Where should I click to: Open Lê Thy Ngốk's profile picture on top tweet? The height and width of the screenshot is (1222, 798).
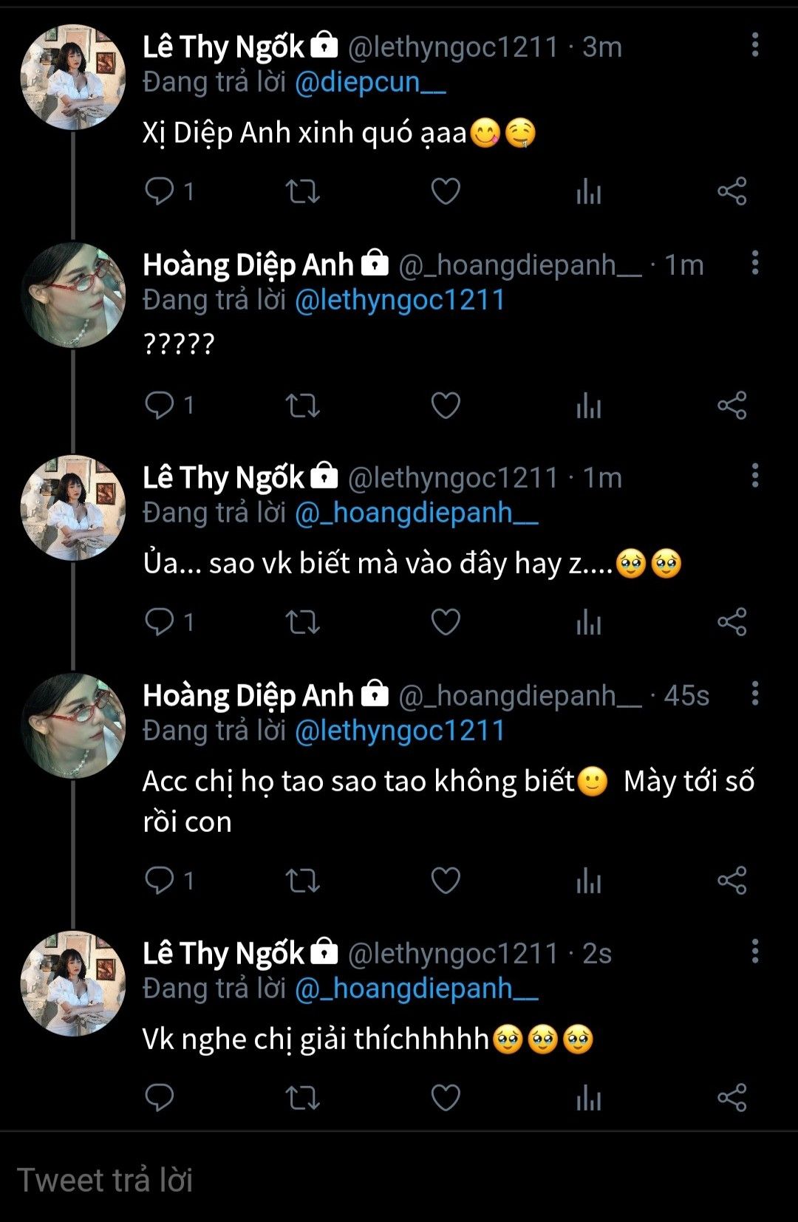72,78
